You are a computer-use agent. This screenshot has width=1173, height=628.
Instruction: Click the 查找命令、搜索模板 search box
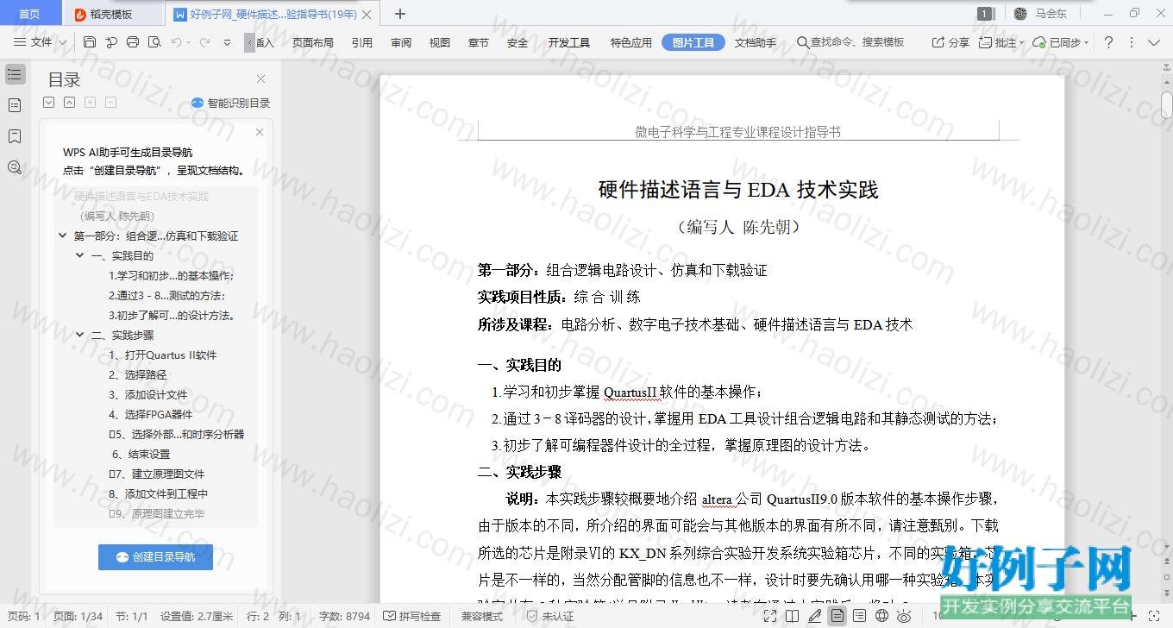click(850, 42)
